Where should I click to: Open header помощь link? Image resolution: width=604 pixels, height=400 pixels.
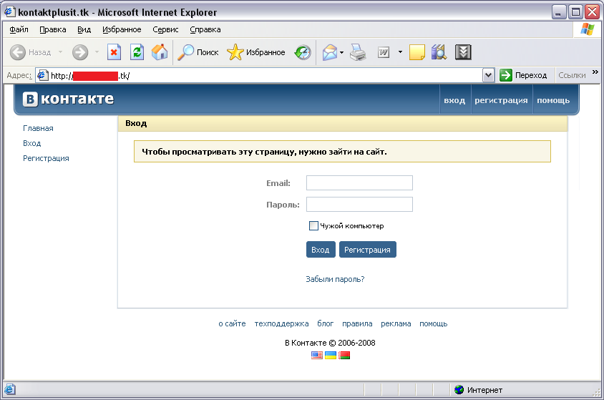click(553, 100)
